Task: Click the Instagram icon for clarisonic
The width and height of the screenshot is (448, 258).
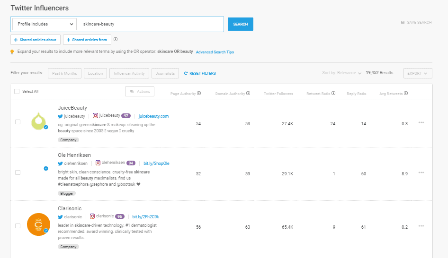Action: point(92,216)
